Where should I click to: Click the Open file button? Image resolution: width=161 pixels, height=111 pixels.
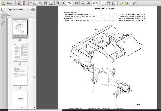[x=7, y=3]
